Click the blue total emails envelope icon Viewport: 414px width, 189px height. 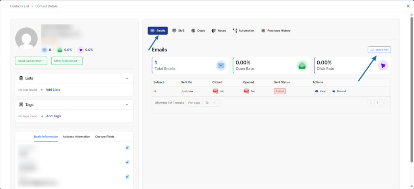[x=44, y=50]
